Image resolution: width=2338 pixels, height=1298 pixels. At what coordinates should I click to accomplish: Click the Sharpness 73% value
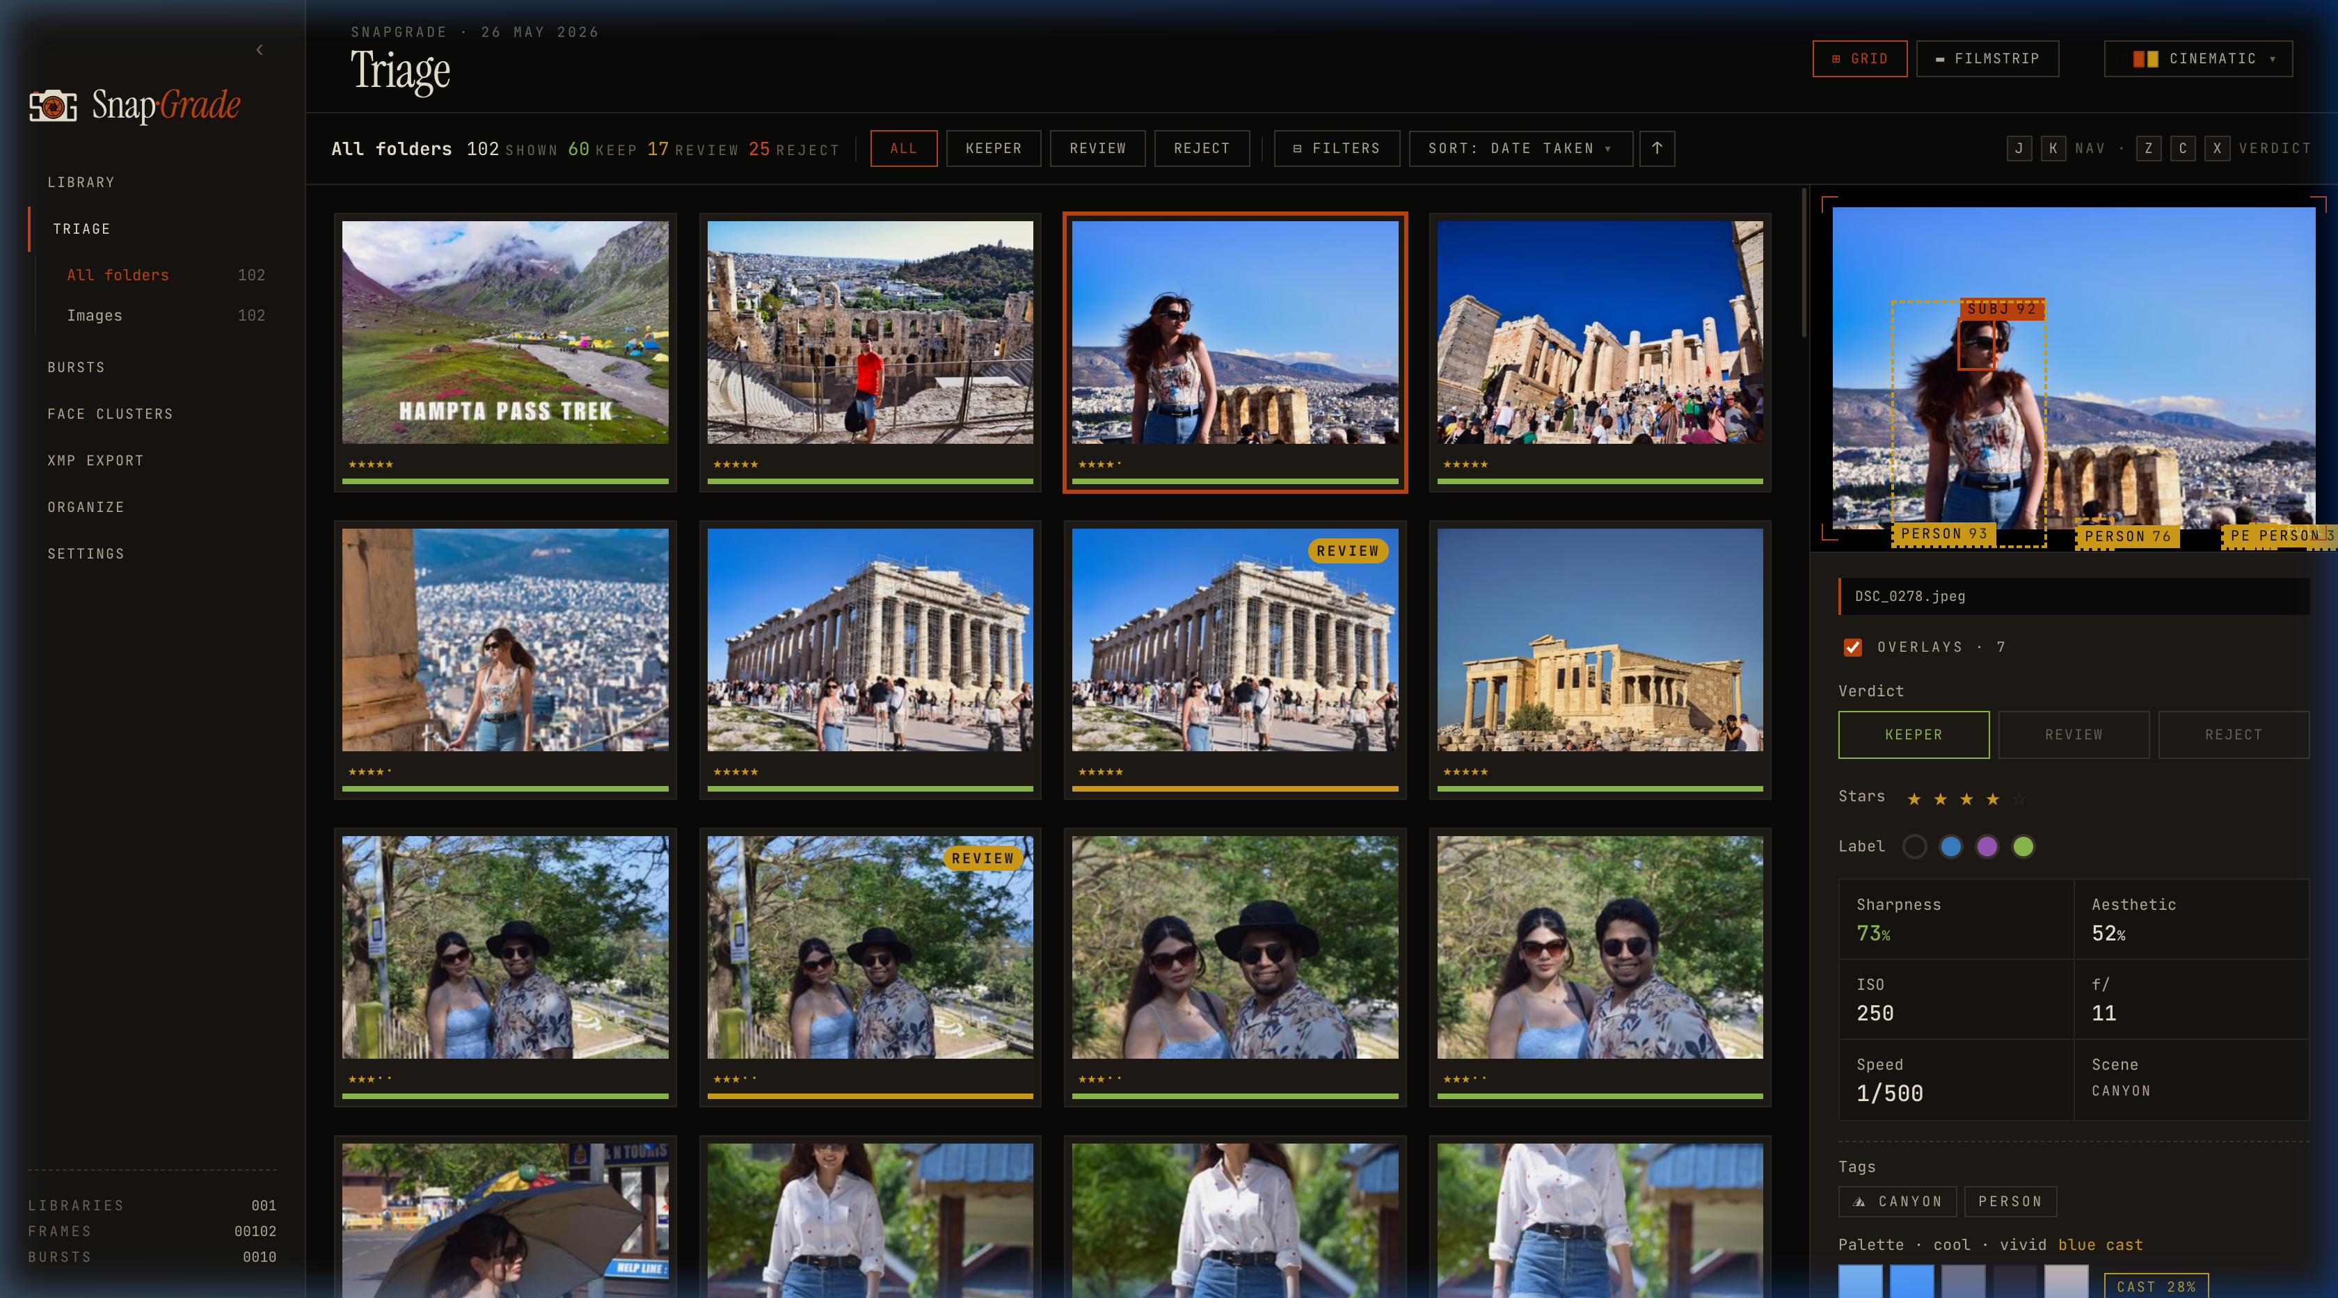click(1873, 934)
